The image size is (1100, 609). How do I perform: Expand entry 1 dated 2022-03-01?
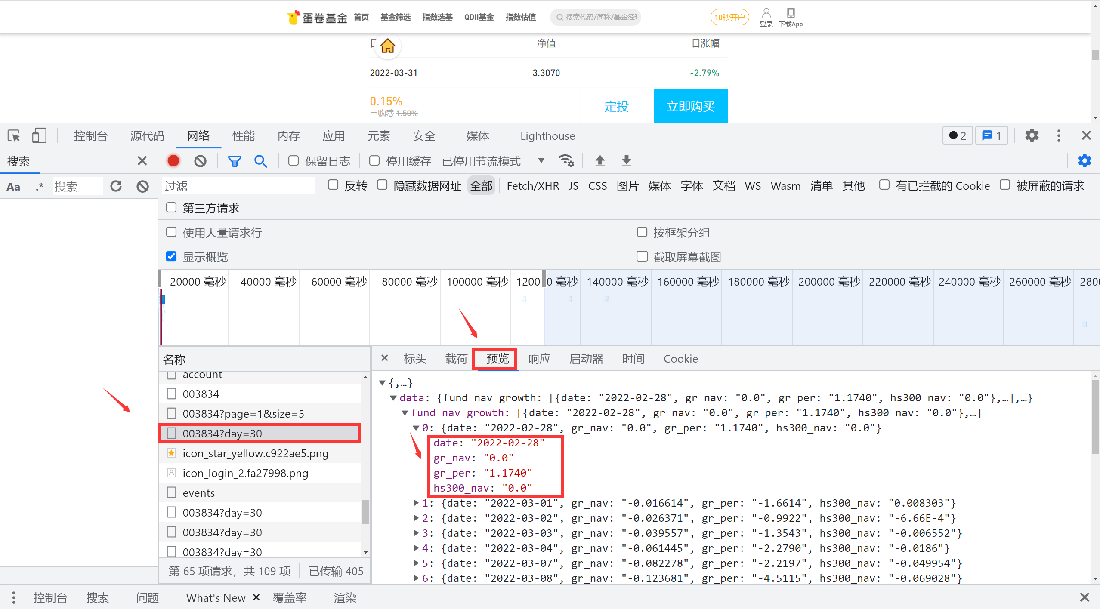416,503
